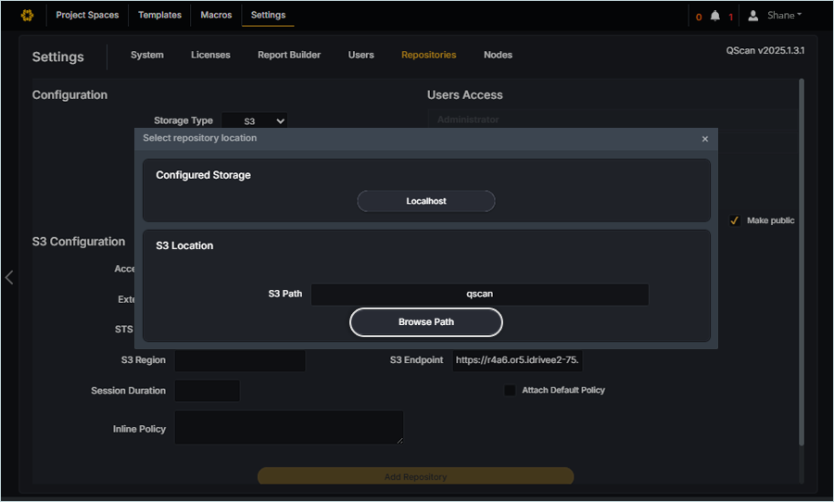The width and height of the screenshot is (834, 502).
Task: Open the Templates tab
Action: [159, 16]
